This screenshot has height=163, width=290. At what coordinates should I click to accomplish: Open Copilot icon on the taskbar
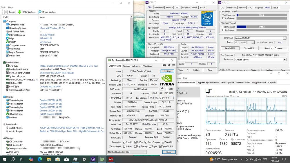point(31,159)
